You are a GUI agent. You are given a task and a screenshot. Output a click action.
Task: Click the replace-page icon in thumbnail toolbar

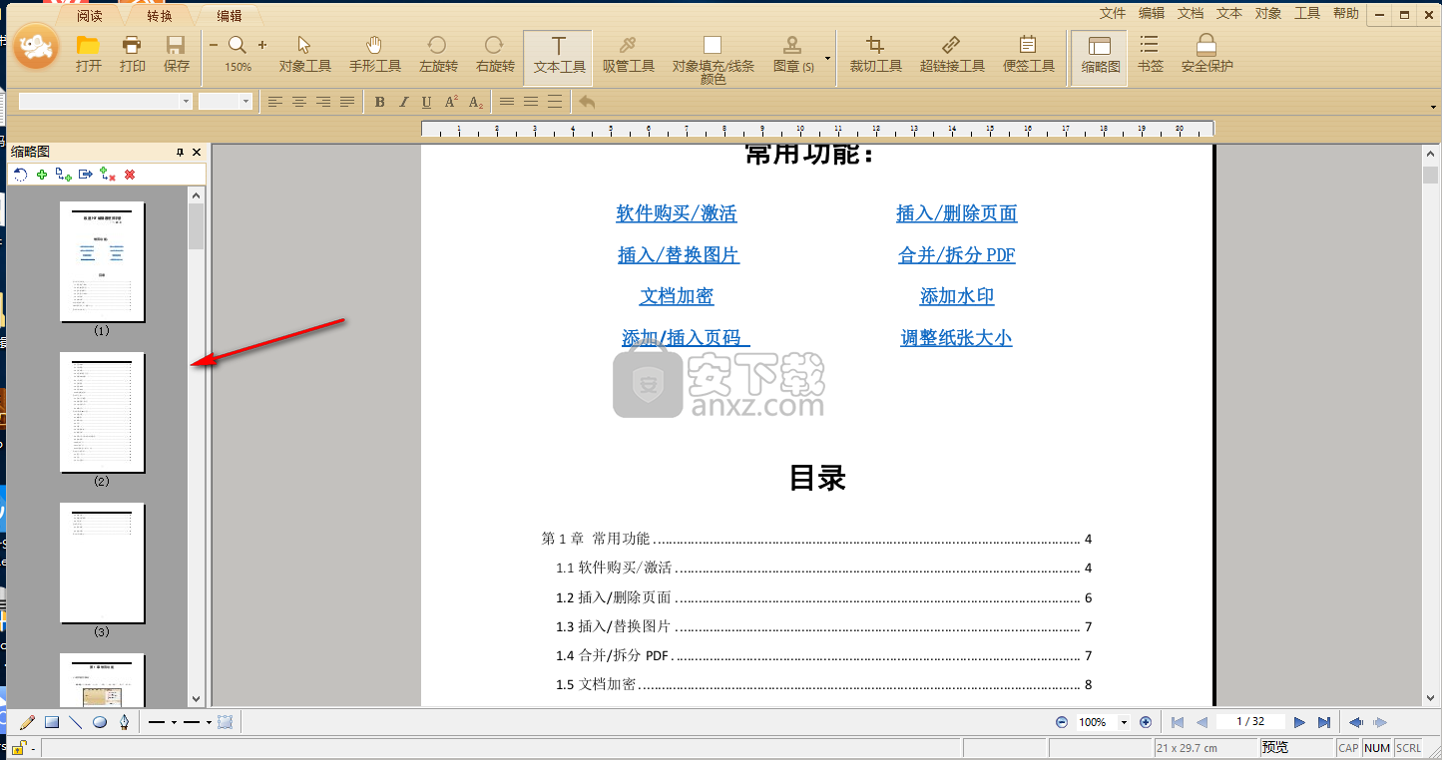click(108, 175)
